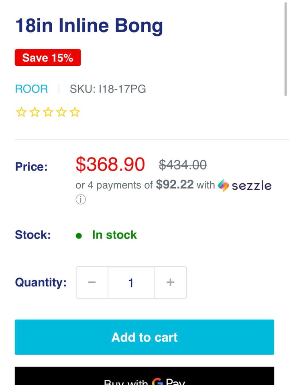The height and width of the screenshot is (385, 289).
Task: Click the SKU I18-17PG text
Action: click(x=108, y=89)
